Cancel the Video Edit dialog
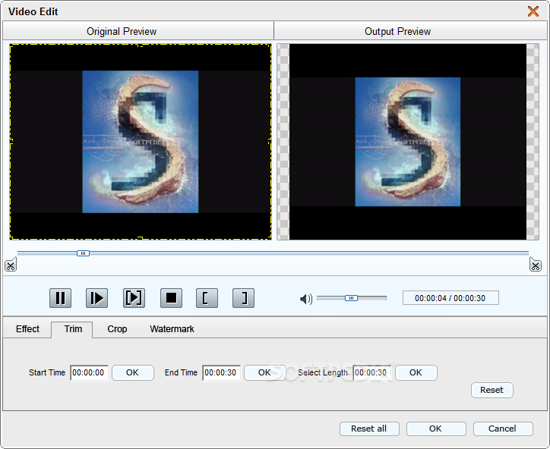The width and height of the screenshot is (550, 449). pos(503,429)
